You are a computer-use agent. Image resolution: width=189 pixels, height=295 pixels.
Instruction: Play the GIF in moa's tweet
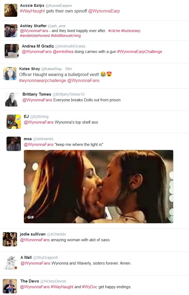99,186
